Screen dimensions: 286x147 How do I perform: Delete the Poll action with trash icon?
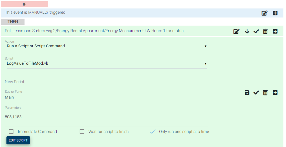click(265, 31)
